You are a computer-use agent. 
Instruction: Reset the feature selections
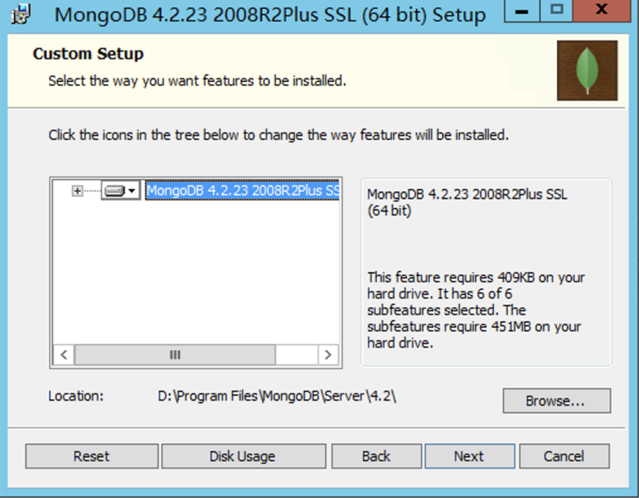[91, 456]
